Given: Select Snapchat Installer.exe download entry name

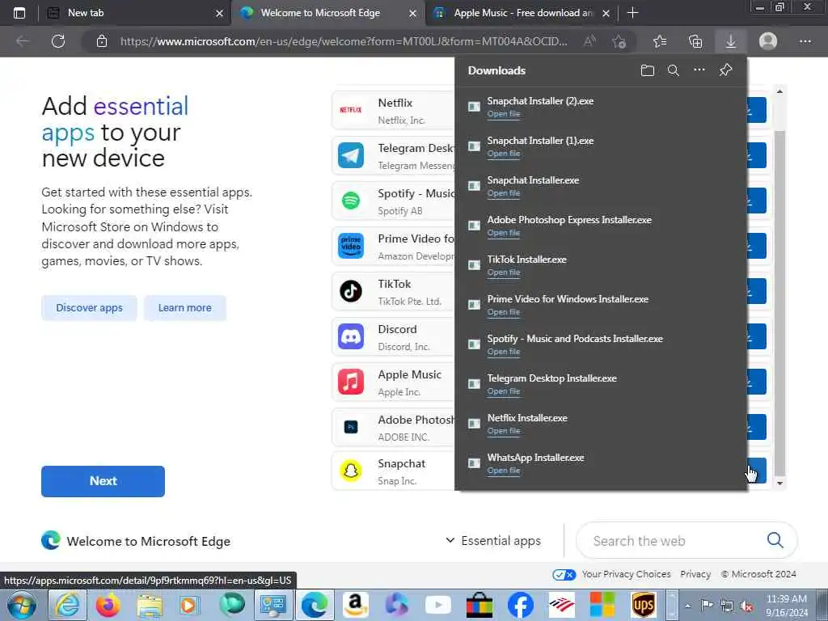Looking at the screenshot, I should [x=533, y=180].
